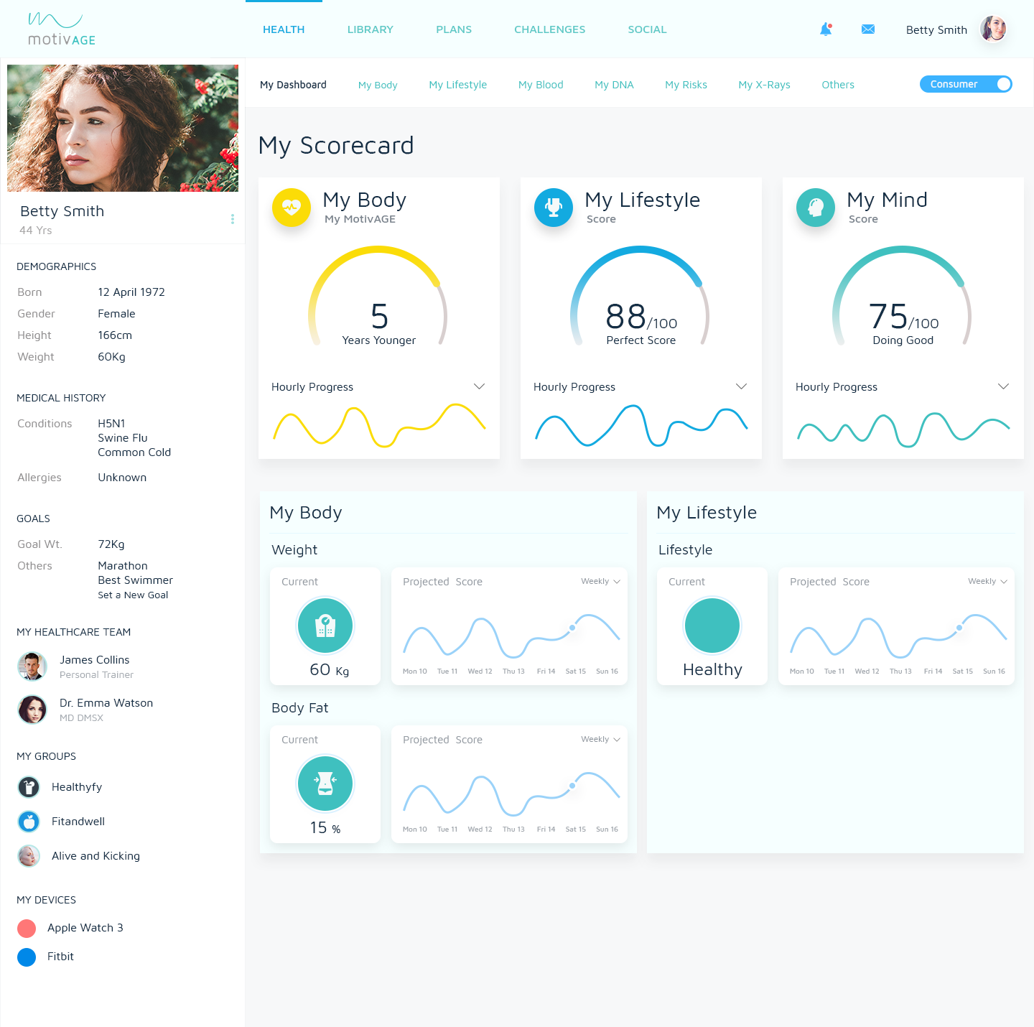Screen dimensions: 1034x1027
Task: Open the My DNA sub-tab
Action: pyautogui.click(x=614, y=85)
